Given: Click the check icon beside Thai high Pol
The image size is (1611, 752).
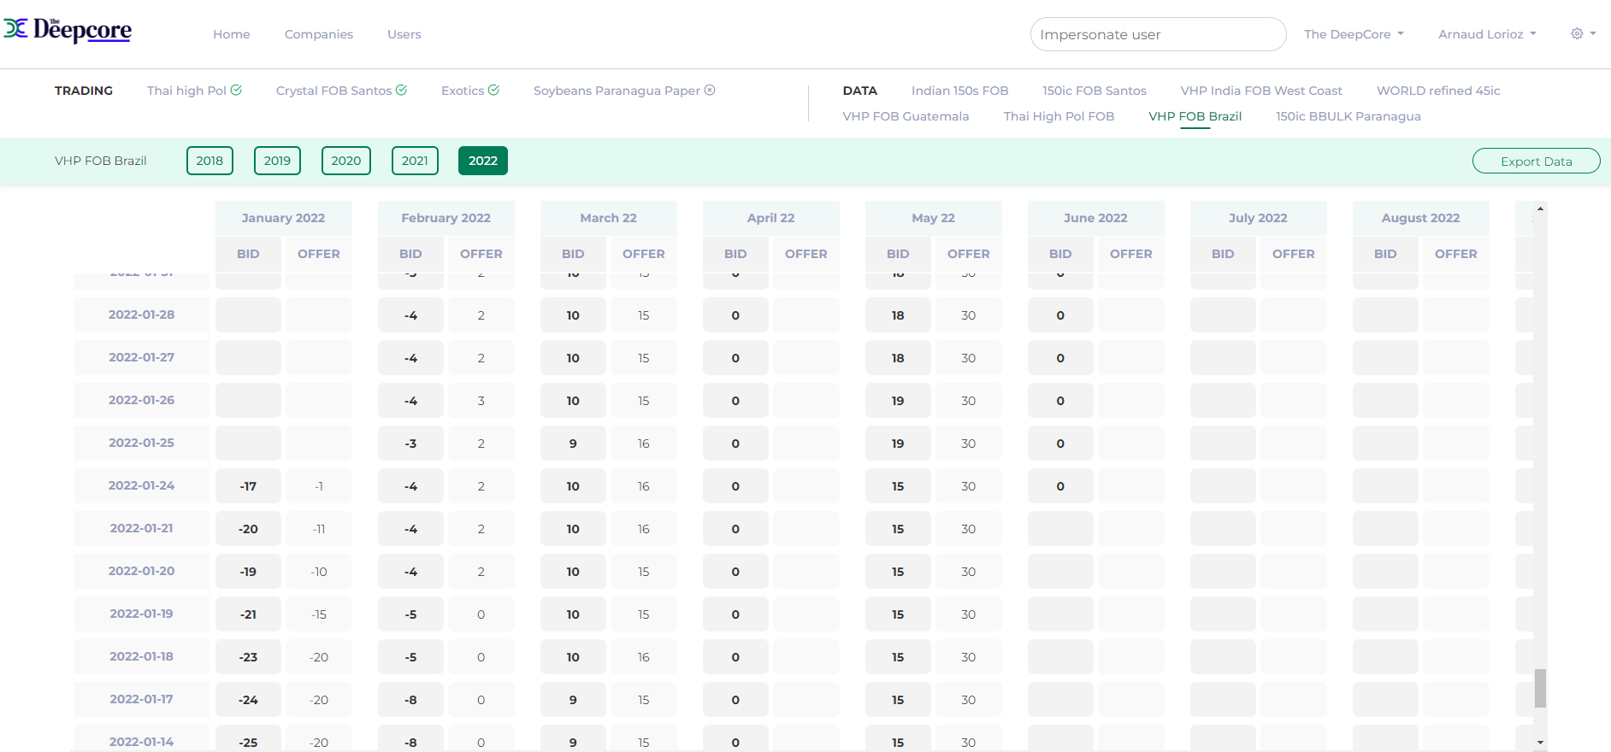Looking at the screenshot, I should click(x=236, y=90).
